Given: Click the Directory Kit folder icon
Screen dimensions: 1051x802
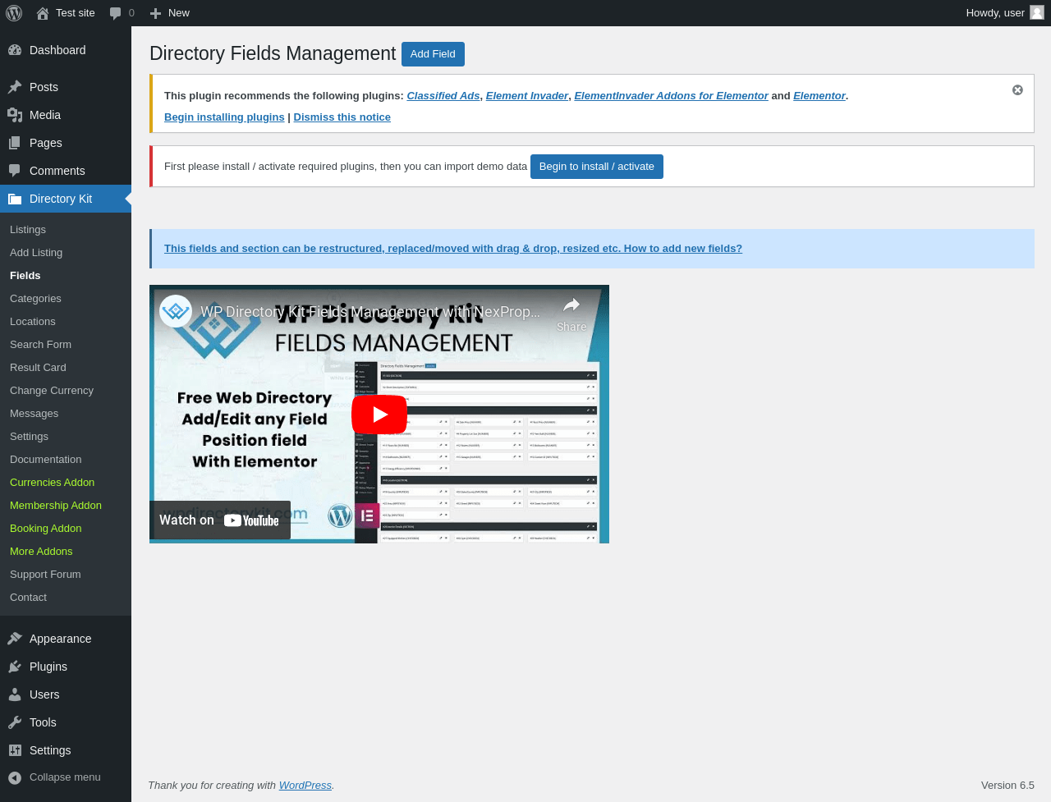Looking at the screenshot, I should point(15,199).
